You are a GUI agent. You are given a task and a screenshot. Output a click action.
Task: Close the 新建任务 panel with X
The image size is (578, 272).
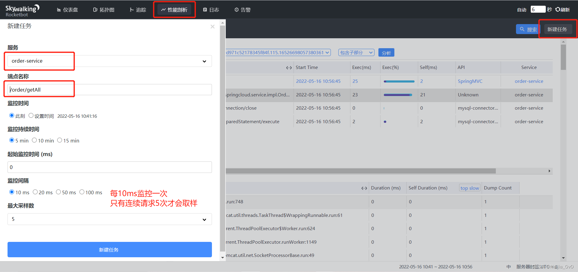coord(213,27)
